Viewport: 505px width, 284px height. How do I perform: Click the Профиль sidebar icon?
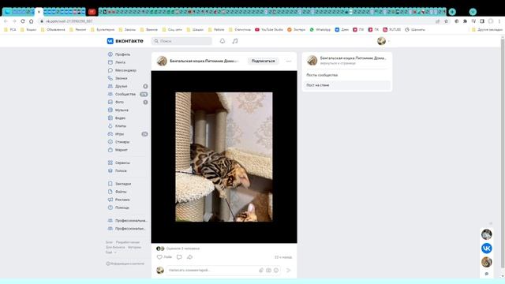coord(110,54)
